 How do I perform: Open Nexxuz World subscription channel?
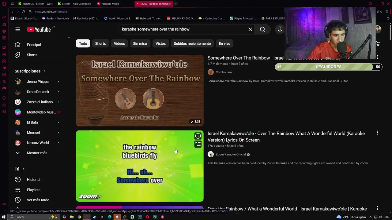38,143
